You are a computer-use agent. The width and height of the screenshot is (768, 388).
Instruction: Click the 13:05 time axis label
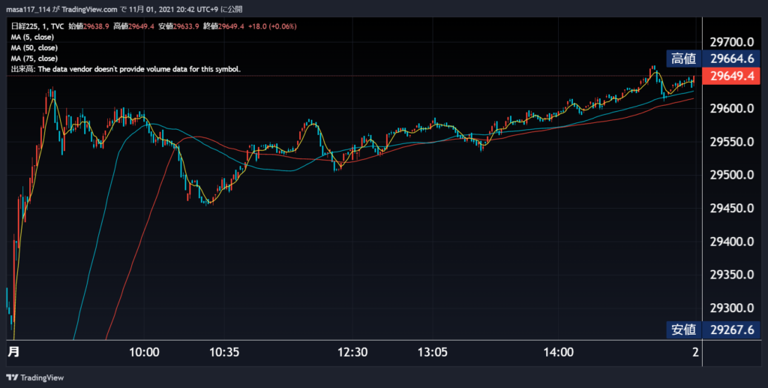coord(433,352)
